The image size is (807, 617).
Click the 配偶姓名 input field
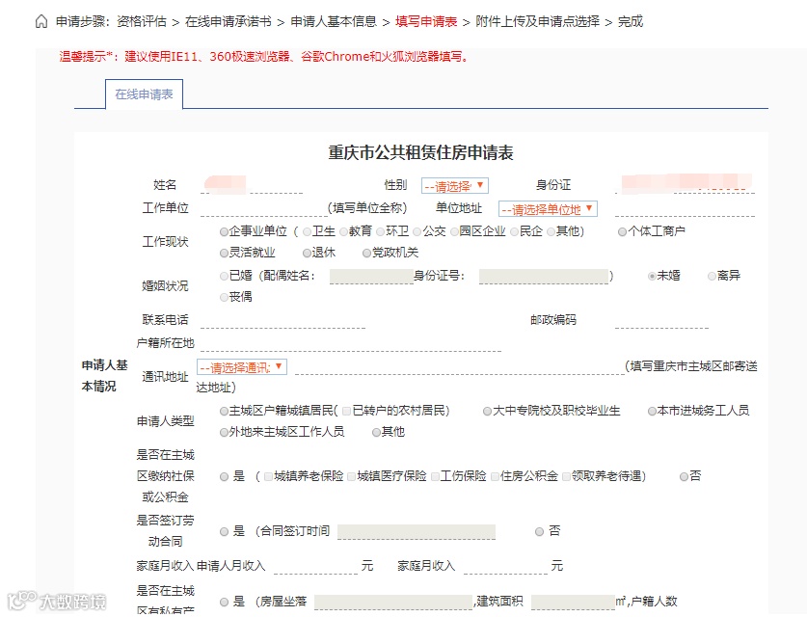point(371,277)
